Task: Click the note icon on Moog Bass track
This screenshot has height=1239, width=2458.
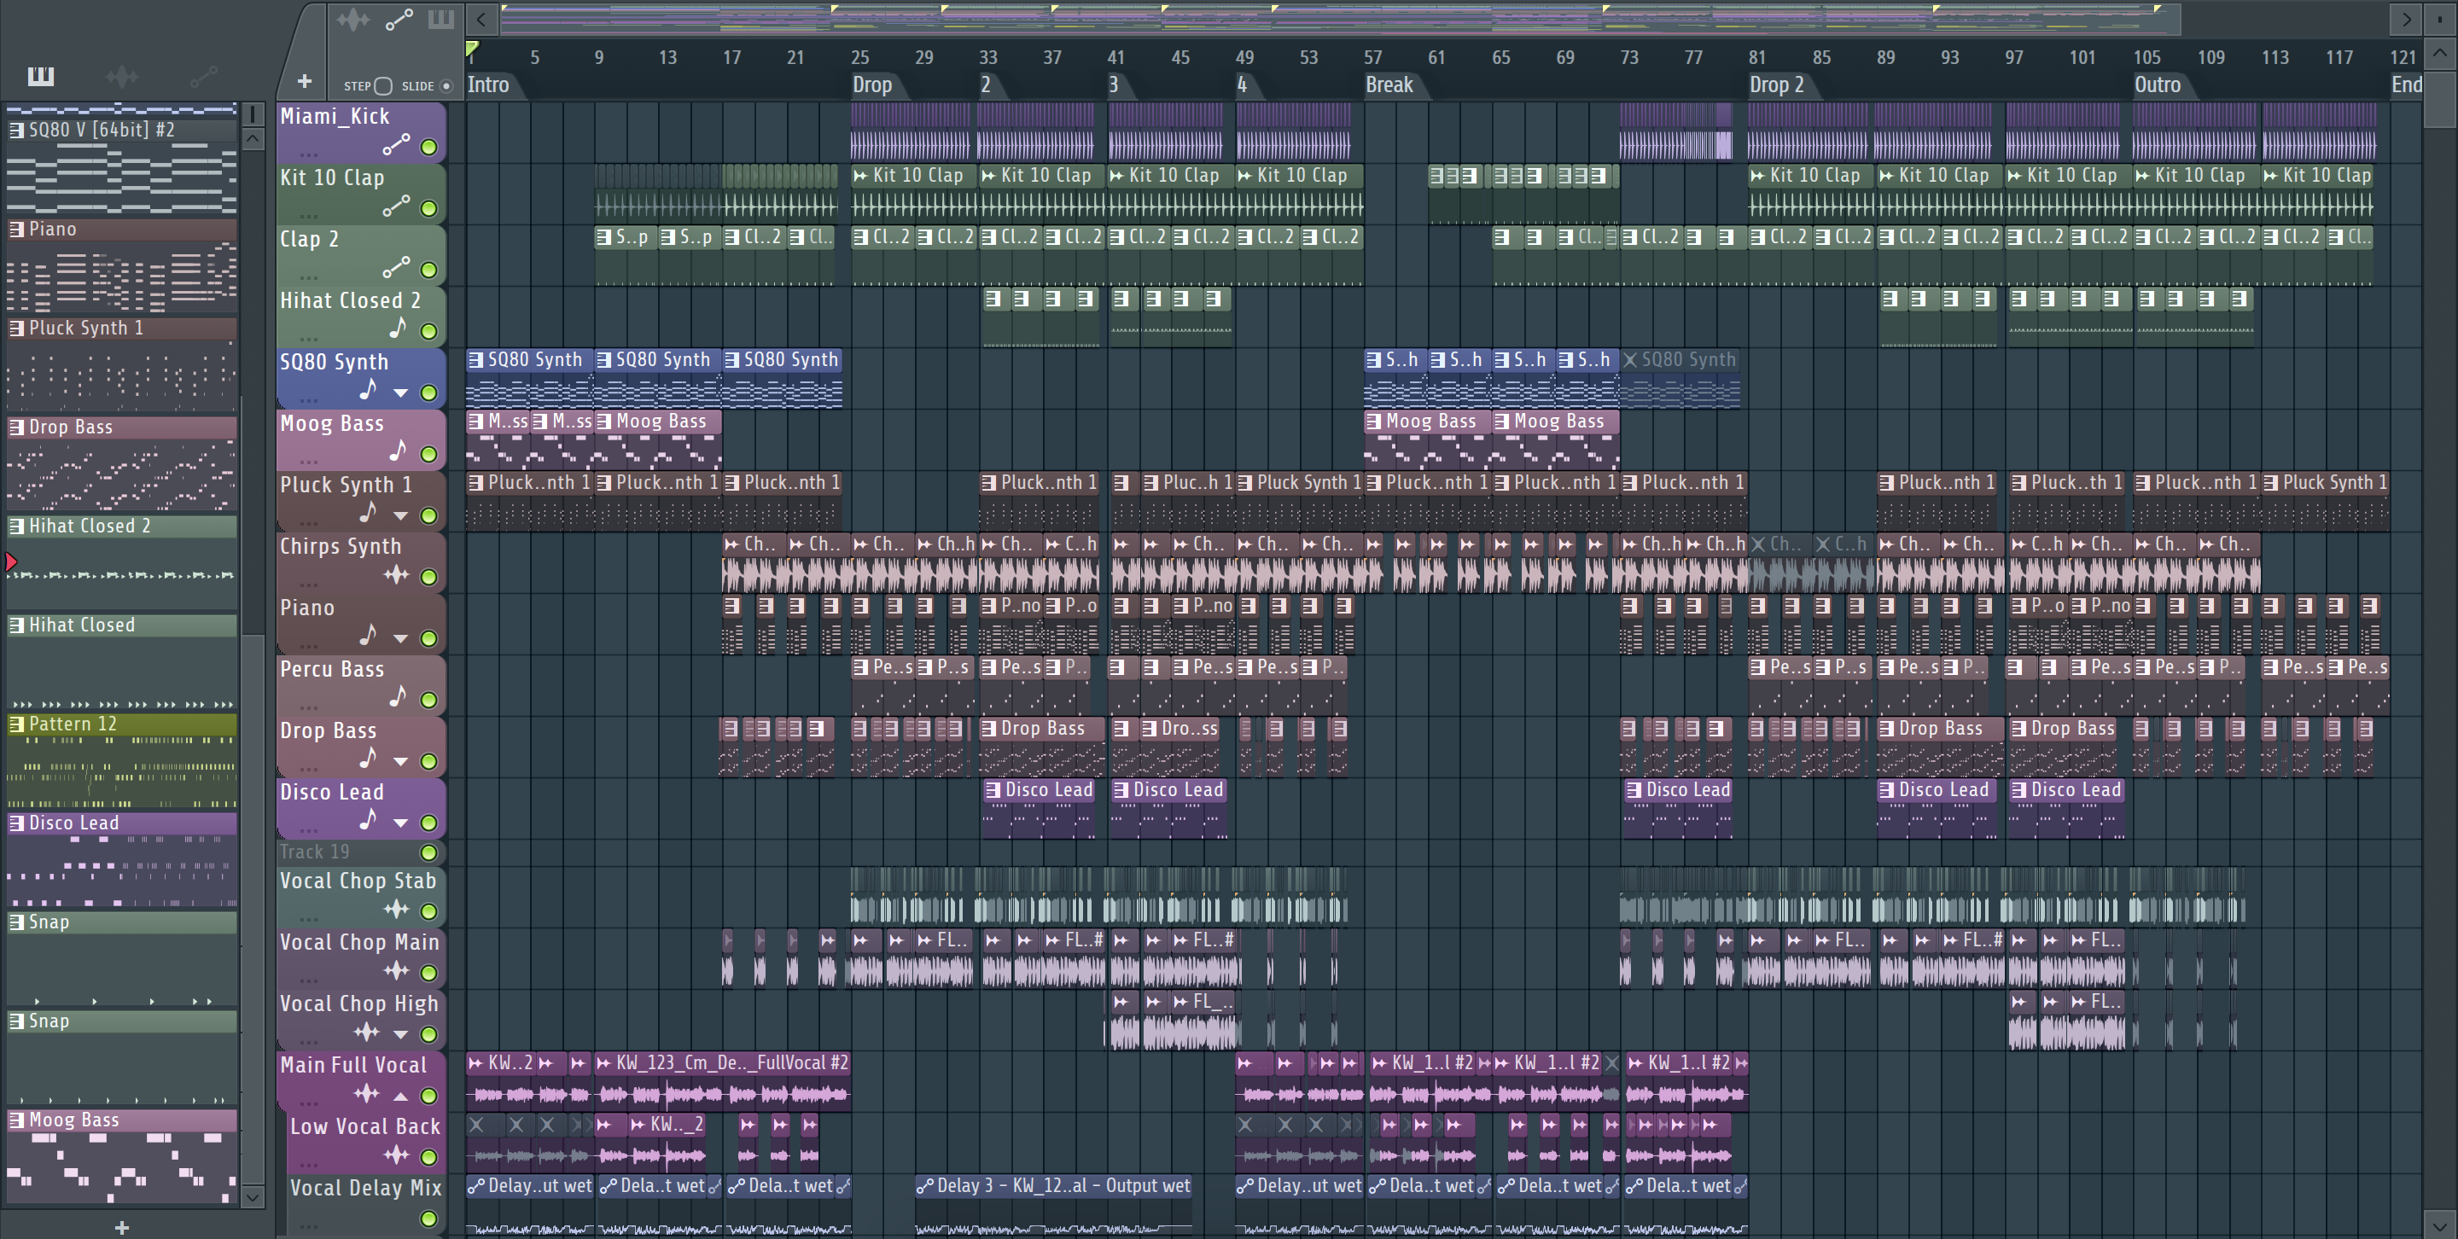Action: pyautogui.click(x=398, y=451)
